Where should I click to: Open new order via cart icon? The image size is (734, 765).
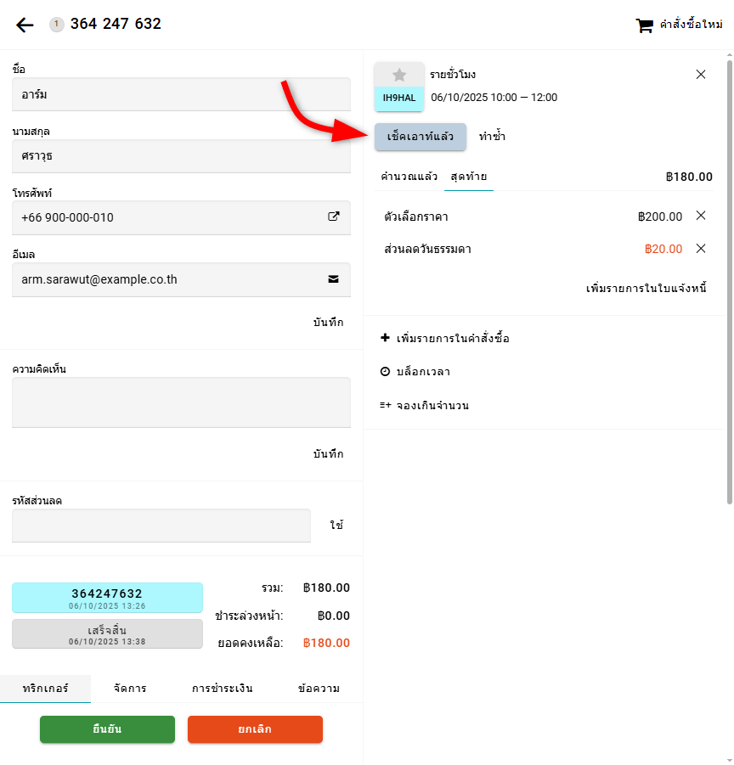point(644,25)
